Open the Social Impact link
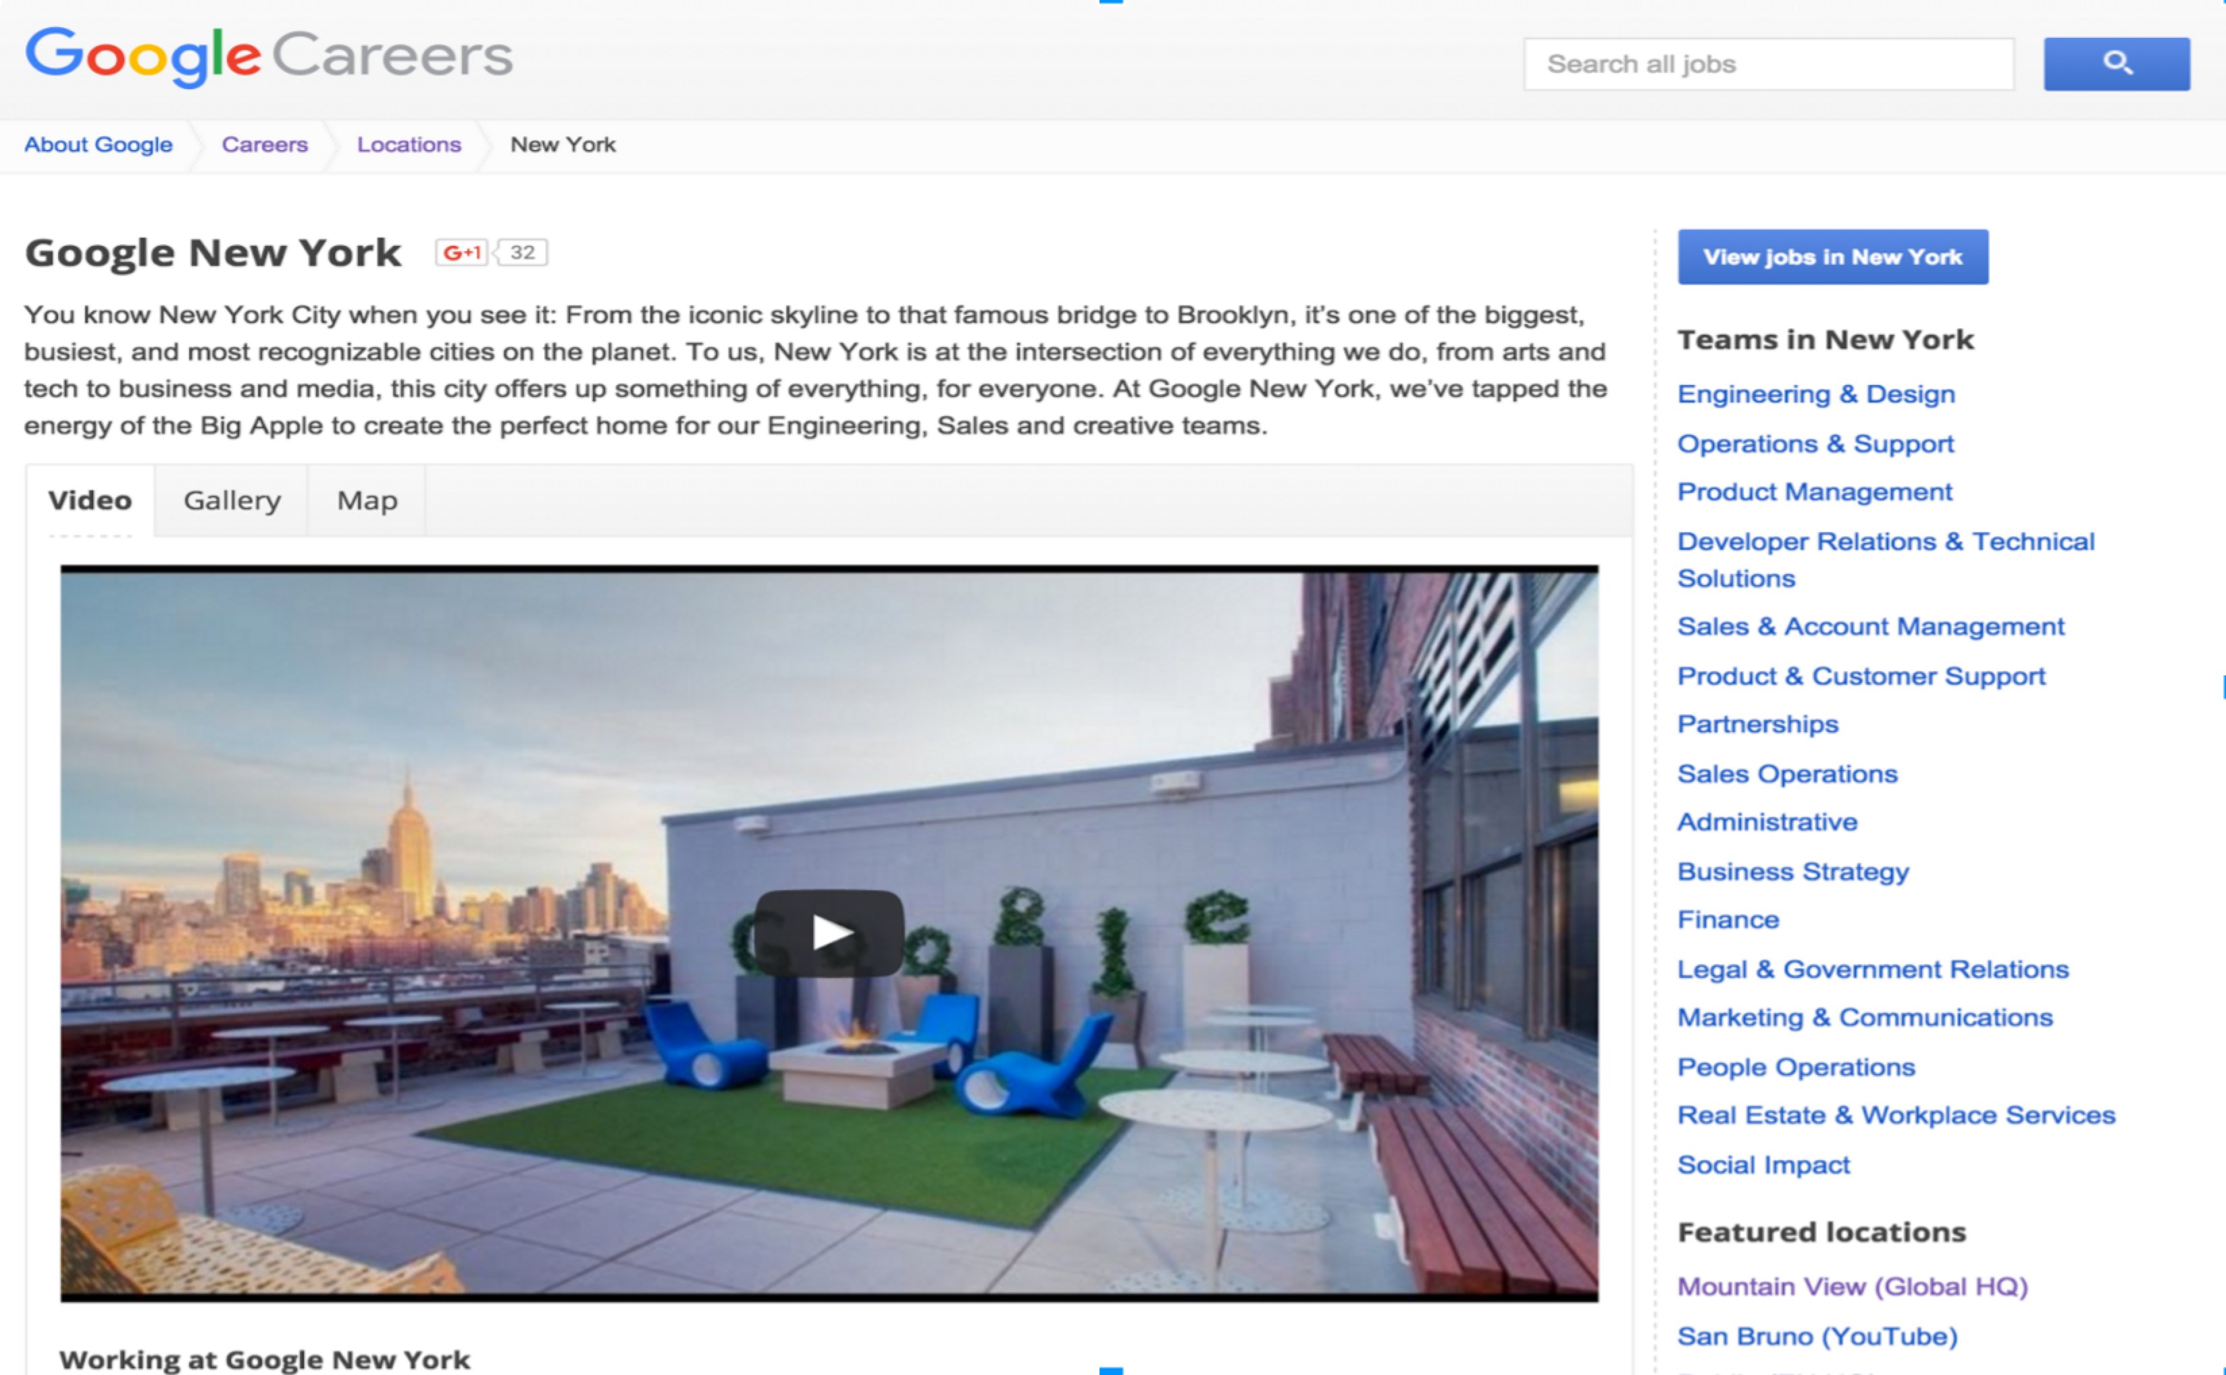This screenshot has width=2226, height=1375. pos(1763,1165)
